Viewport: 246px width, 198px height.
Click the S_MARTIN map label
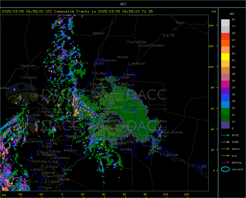tap(113, 121)
